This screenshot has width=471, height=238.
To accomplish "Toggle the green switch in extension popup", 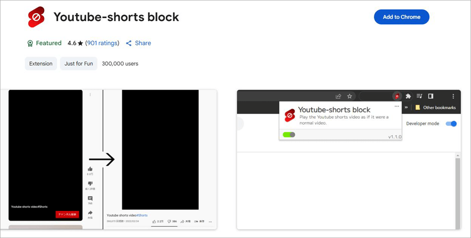I will [289, 135].
